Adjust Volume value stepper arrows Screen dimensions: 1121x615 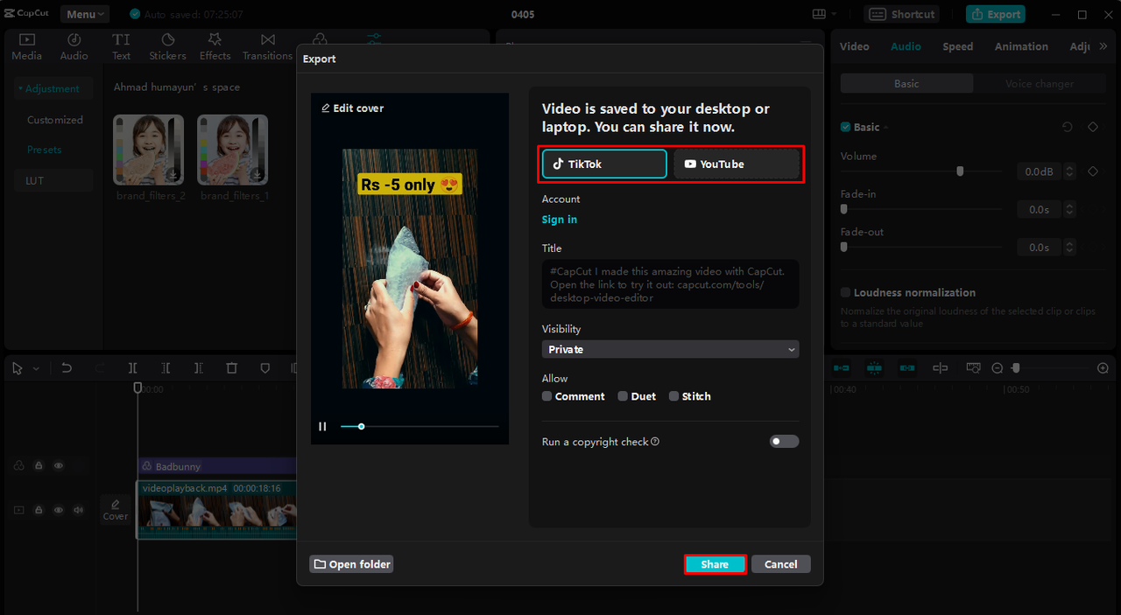click(x=1069, y=171)
